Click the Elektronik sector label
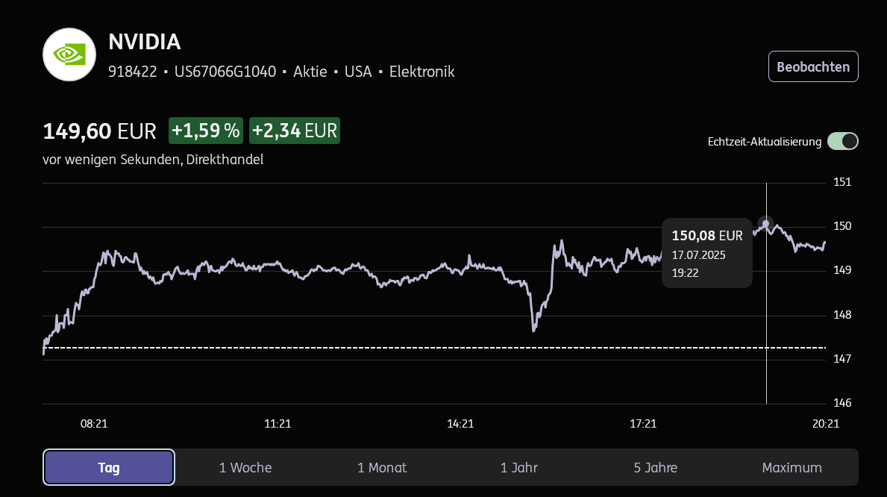Viewport: 887px width, 497px height. (422, 72)
